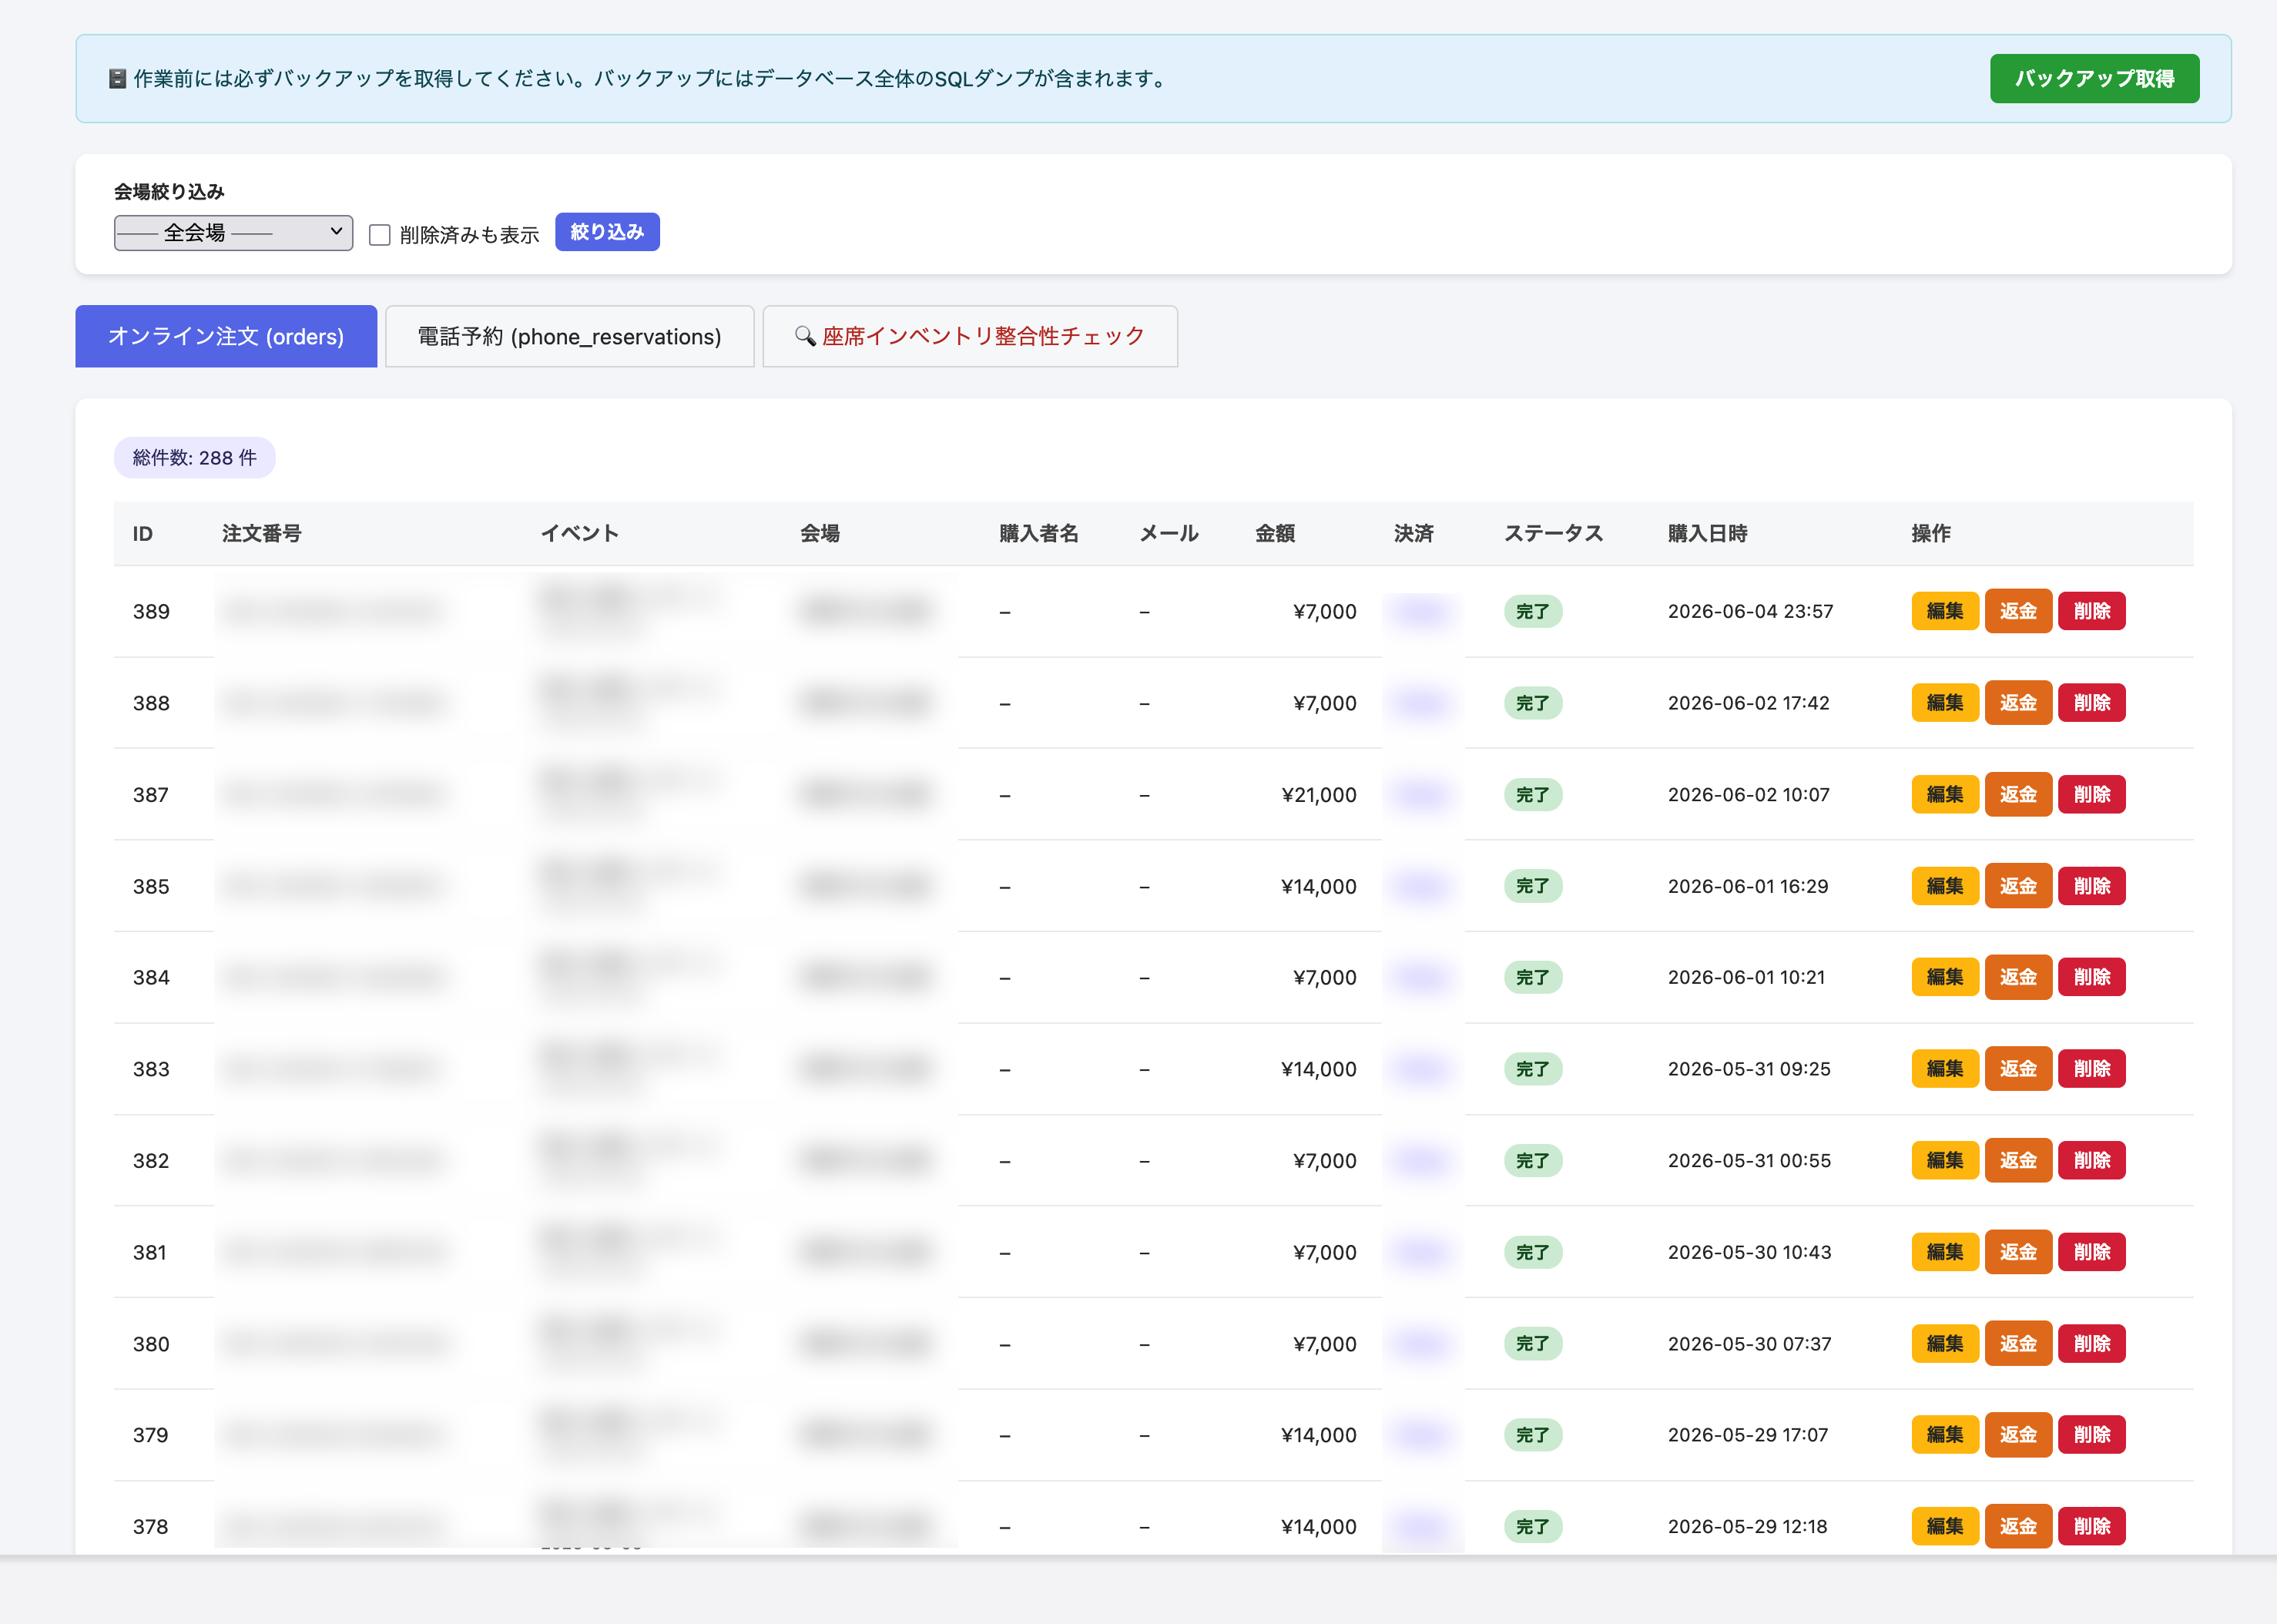Click the ステータス column header

(x=1554, y=534)
